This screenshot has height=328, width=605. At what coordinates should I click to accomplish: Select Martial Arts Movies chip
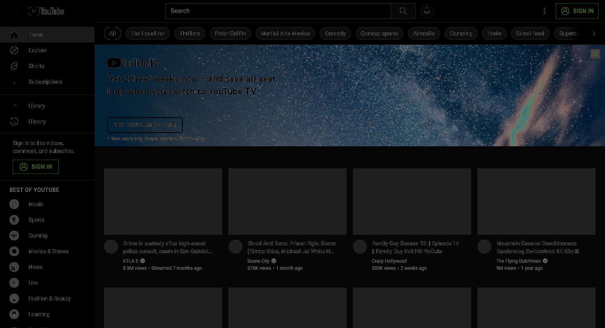click(x=285, y=33)
